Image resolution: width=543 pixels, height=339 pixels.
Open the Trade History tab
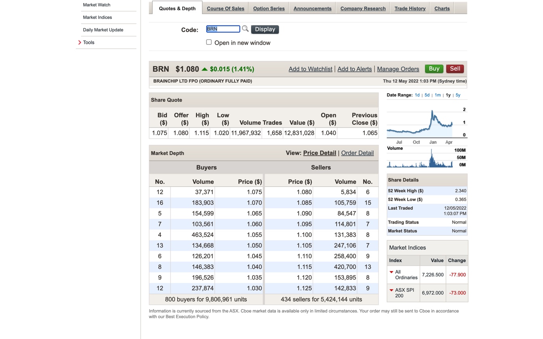click(x=410, y=8)
